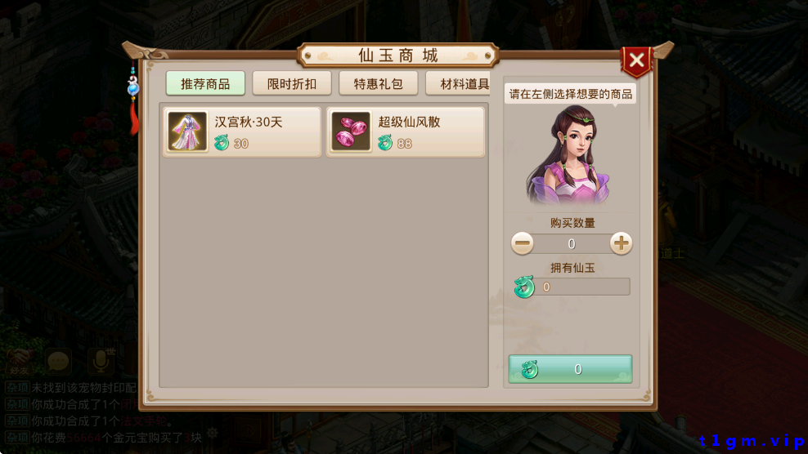
Task: Open the 好友 friends handshake icon
Action: [x=19, y=362]
